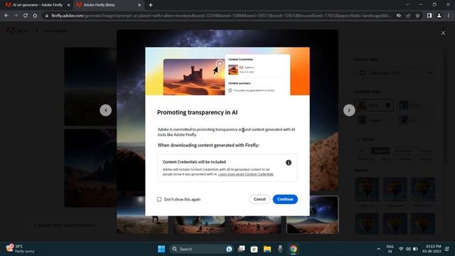
Task: Open the Wi-Fi network icon in tray
Action: [x=401, y=249]
